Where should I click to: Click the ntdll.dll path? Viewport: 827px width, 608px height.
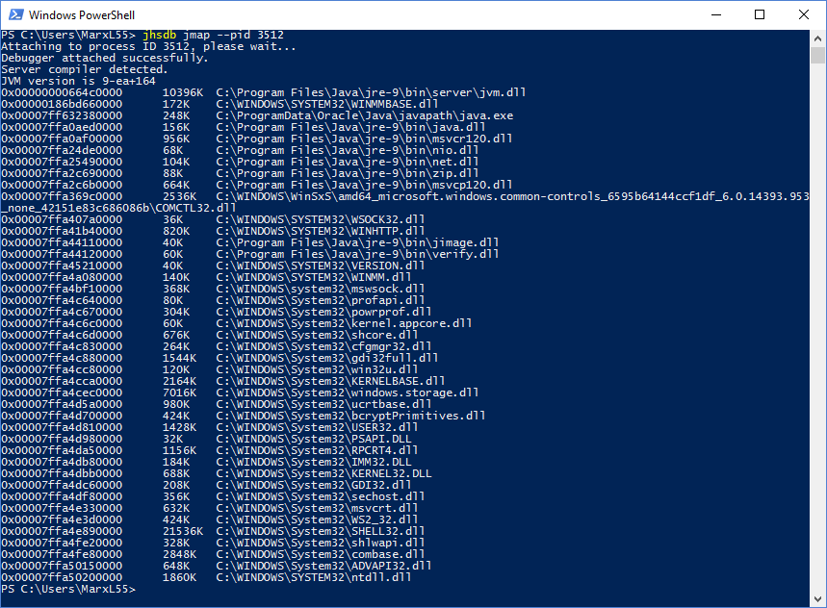click(x=313, y=579)
